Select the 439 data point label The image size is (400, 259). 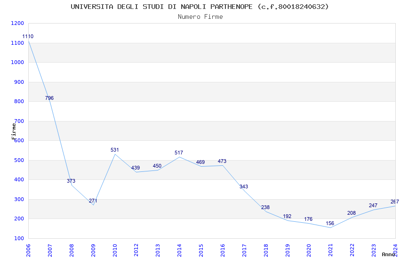tap(136, 168)
